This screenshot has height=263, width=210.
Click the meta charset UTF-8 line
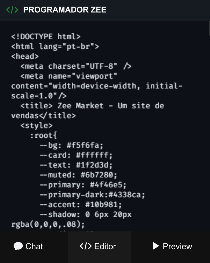76,66
